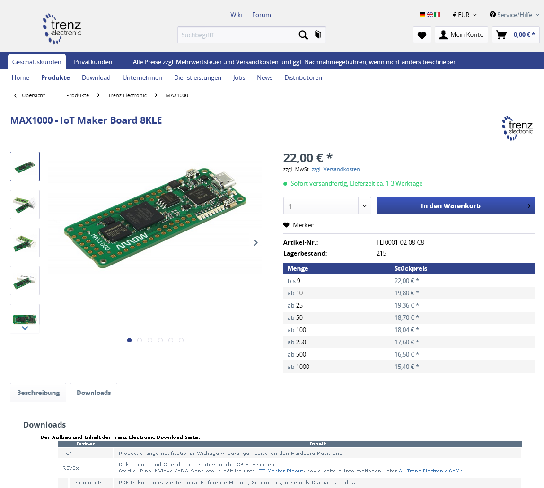Add product with In den Warenkorb button
The image size is (544, 488).
coord(456,206)
